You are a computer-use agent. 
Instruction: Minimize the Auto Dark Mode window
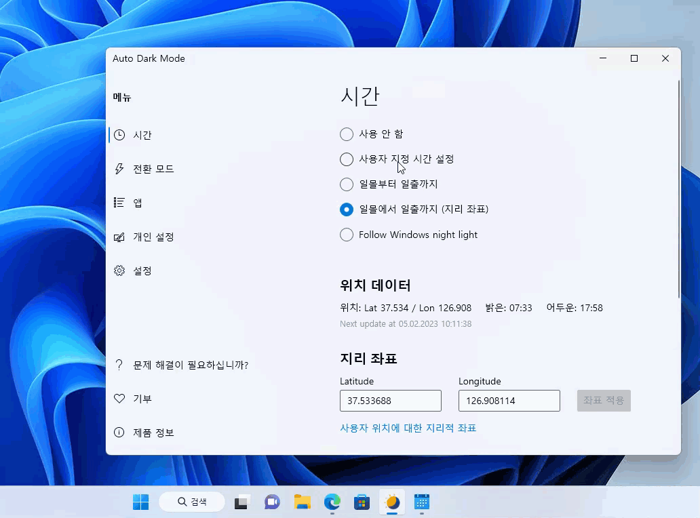pos(603,58)
